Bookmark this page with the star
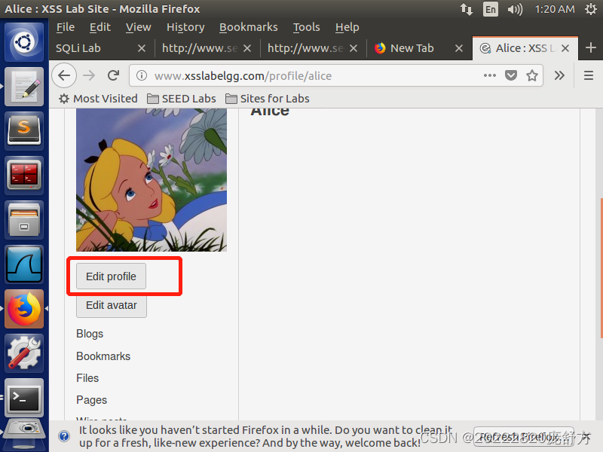 click(532, 75)
